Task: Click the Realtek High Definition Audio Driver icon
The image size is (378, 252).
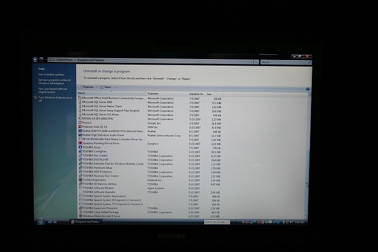Action: (80, 135)
